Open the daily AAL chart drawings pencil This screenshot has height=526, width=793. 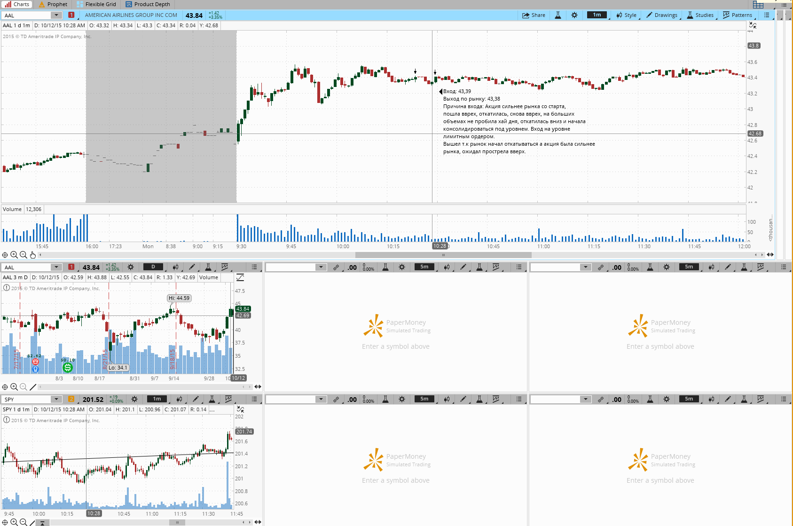point(192,267)
